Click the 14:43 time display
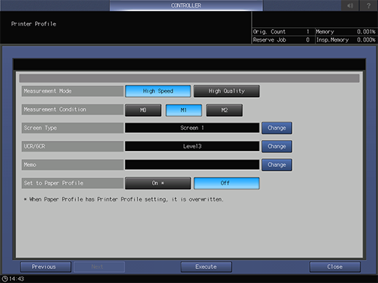378x283 pixels. 17,279
